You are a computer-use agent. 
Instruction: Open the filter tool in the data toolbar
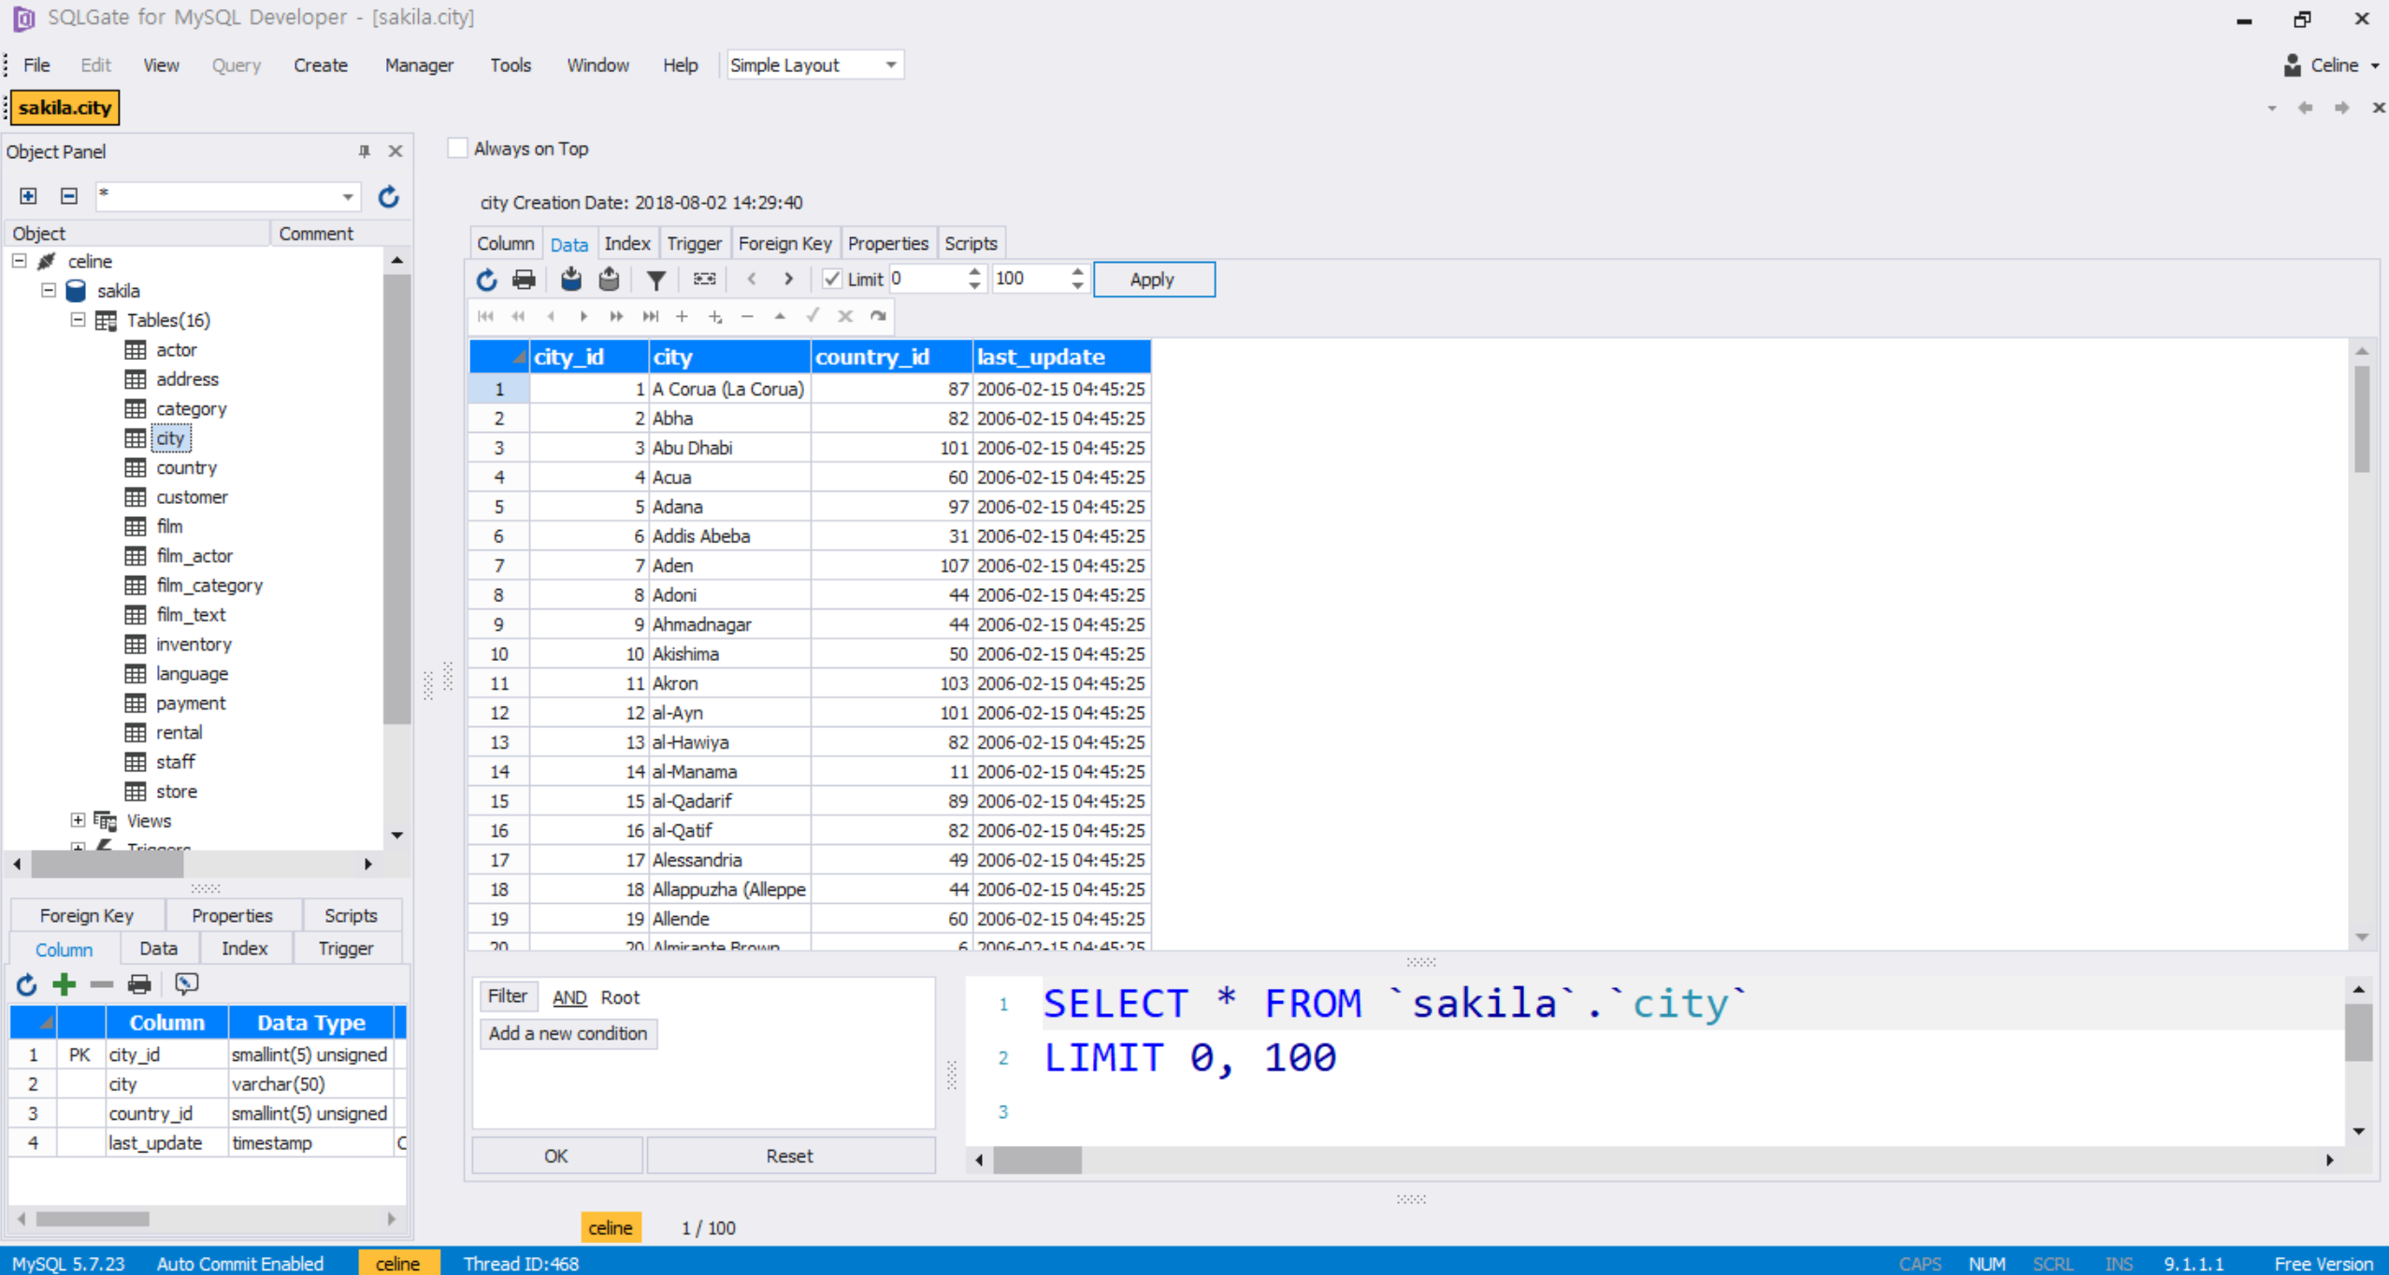click(656, 279)
